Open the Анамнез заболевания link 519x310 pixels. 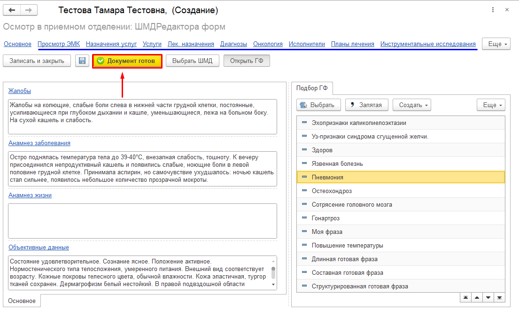[x=39, y=143]
